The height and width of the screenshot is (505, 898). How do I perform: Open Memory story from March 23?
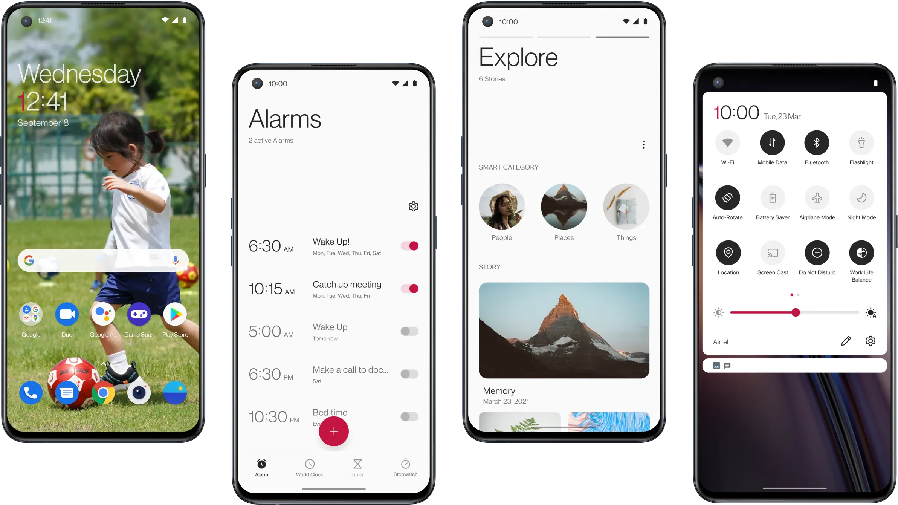pyautogui.click(x=563, y=331)
